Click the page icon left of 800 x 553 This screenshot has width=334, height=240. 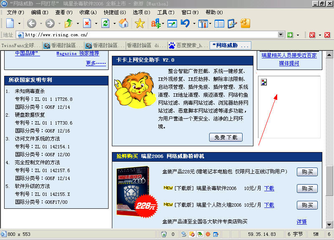(x=3, y=234)
